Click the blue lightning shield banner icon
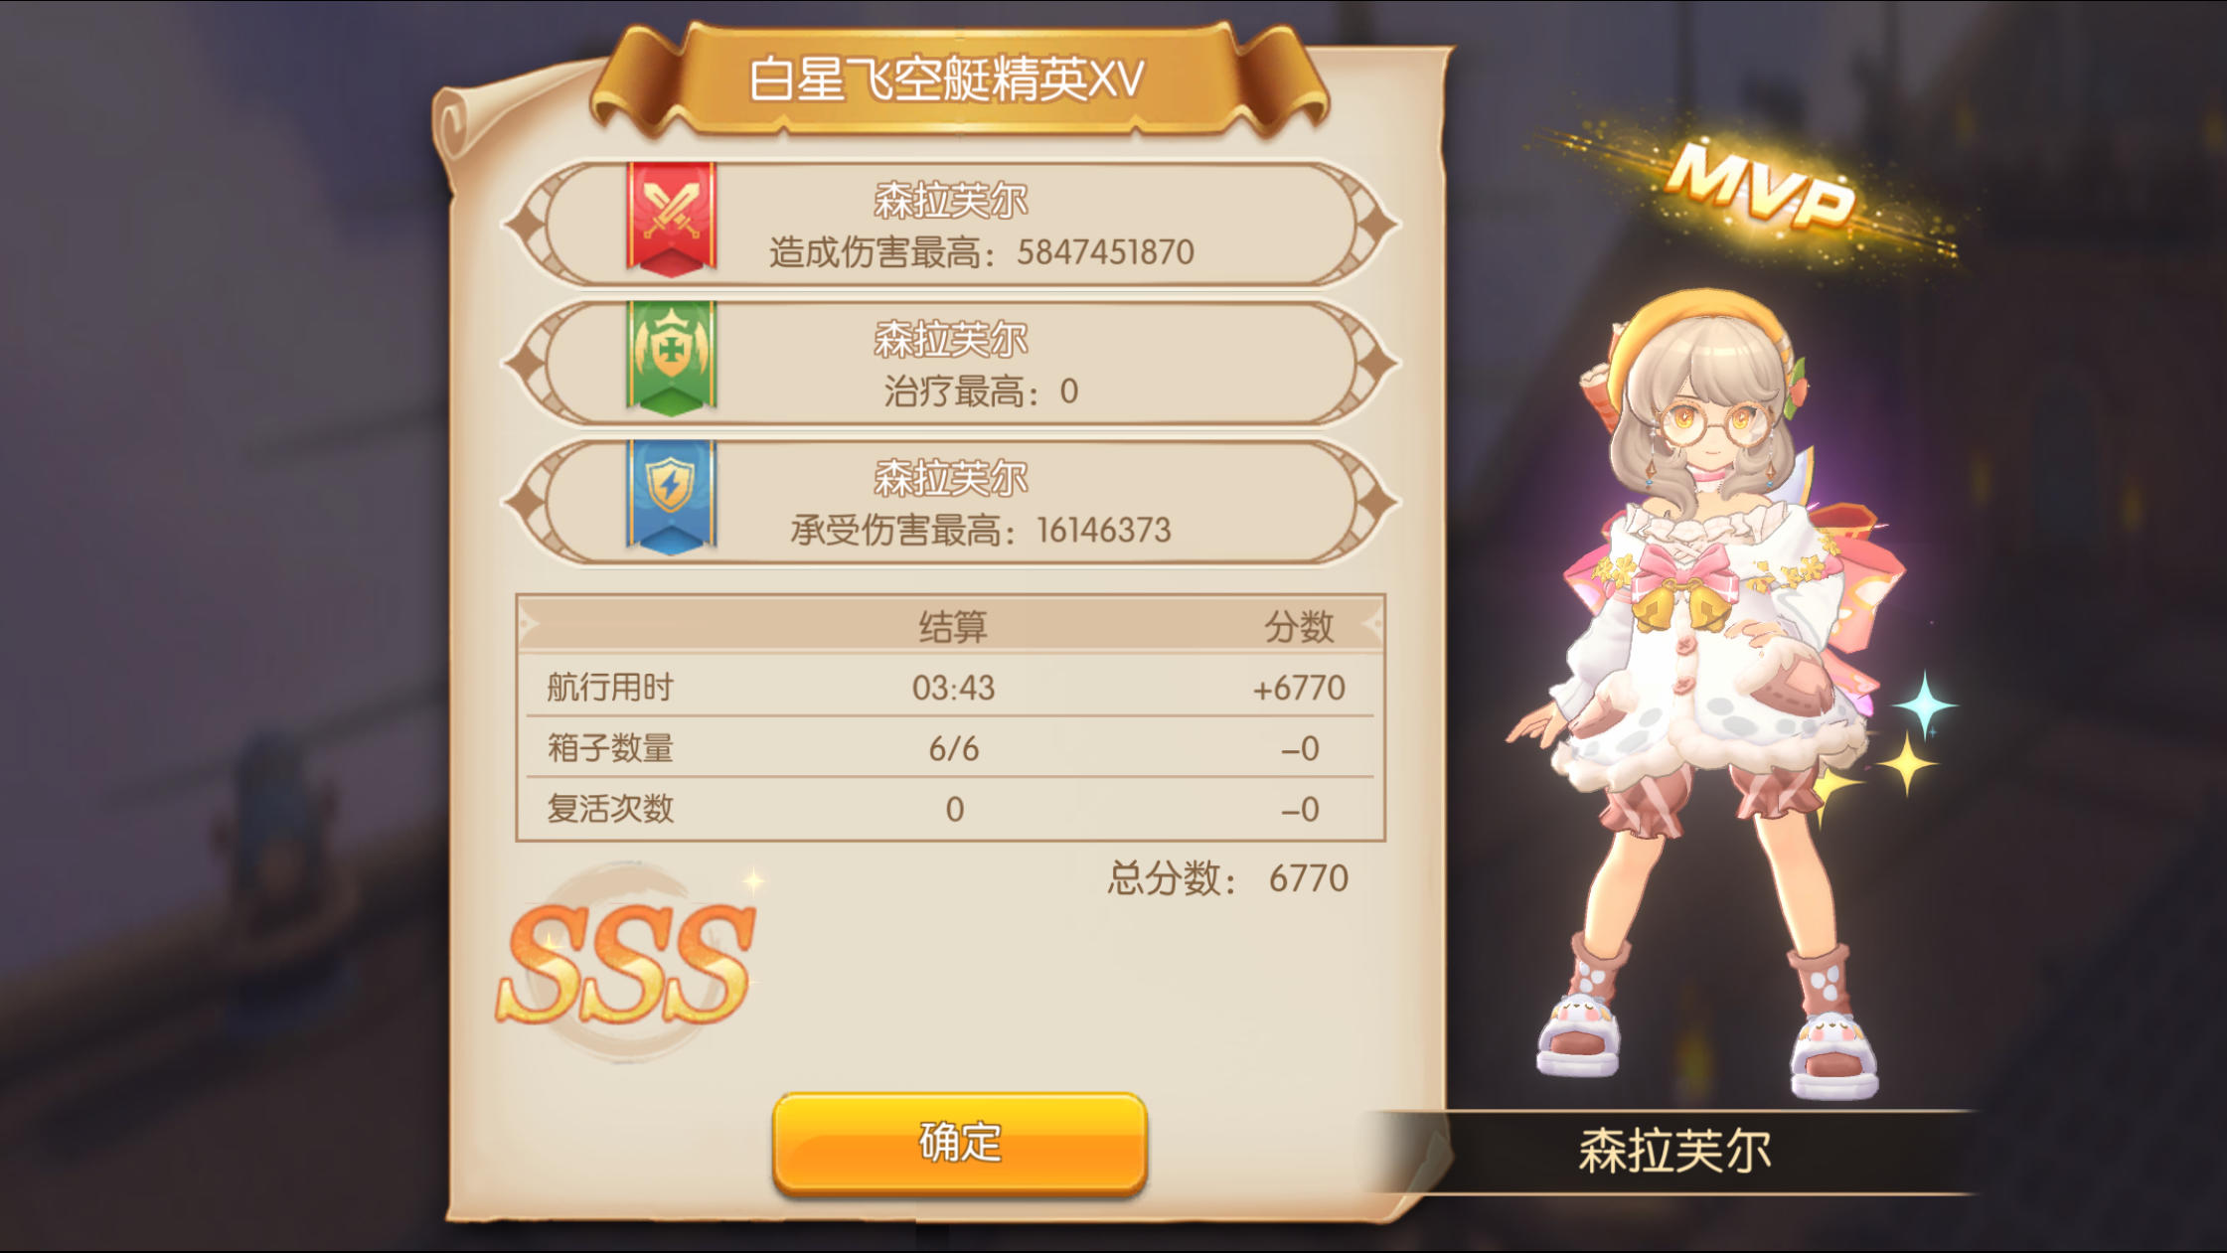Screen dimensions: 2227x1253 tap(671, 497)
